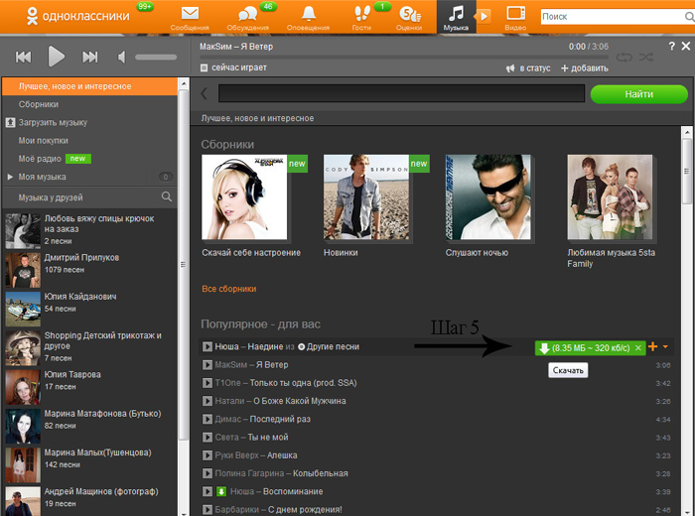This screenshot has height=516, width=695.
Task: Play Полина Гагарина – Колыбельная
Action: pos(207,473)
